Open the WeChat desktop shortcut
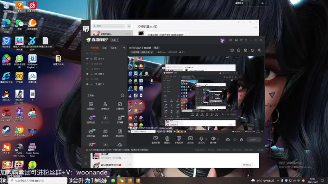328x184 pixels. tap(19, 24)
